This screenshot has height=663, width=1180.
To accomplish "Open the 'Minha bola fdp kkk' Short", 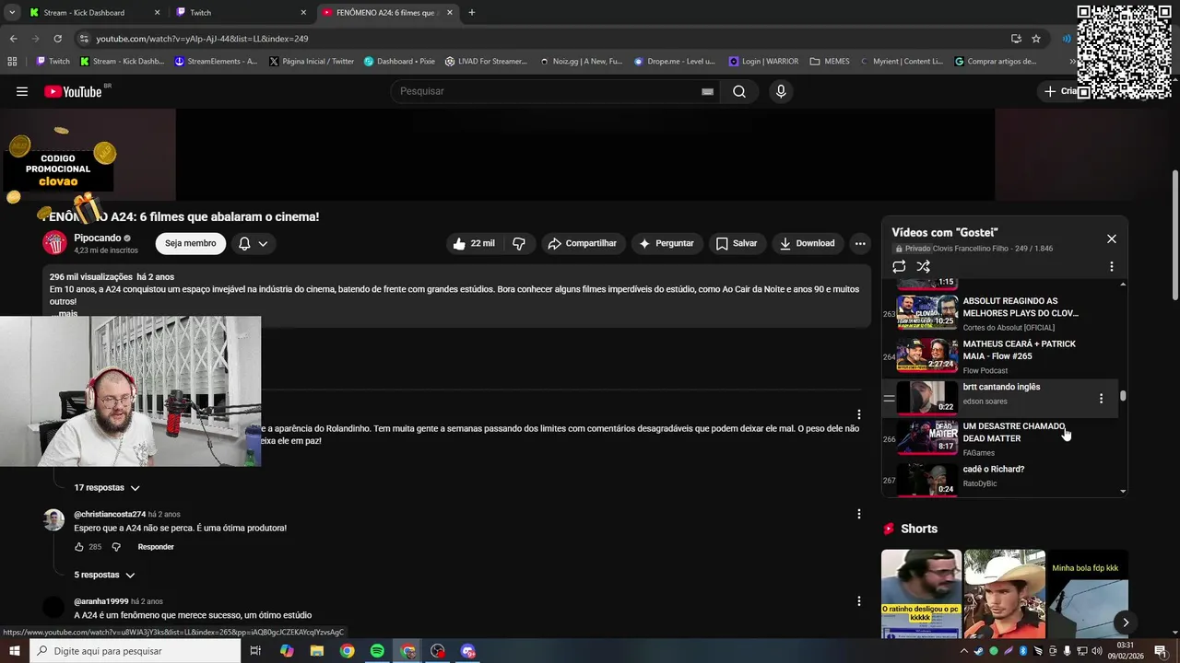I will (1088, 594).
